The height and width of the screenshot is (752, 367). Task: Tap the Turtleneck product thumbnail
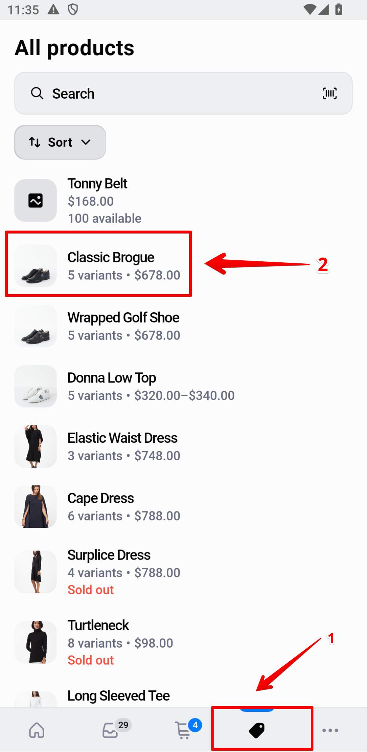[35, 642]
